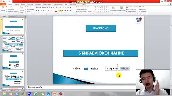Switch to the Анимация ribbon tab

point(38,4)
